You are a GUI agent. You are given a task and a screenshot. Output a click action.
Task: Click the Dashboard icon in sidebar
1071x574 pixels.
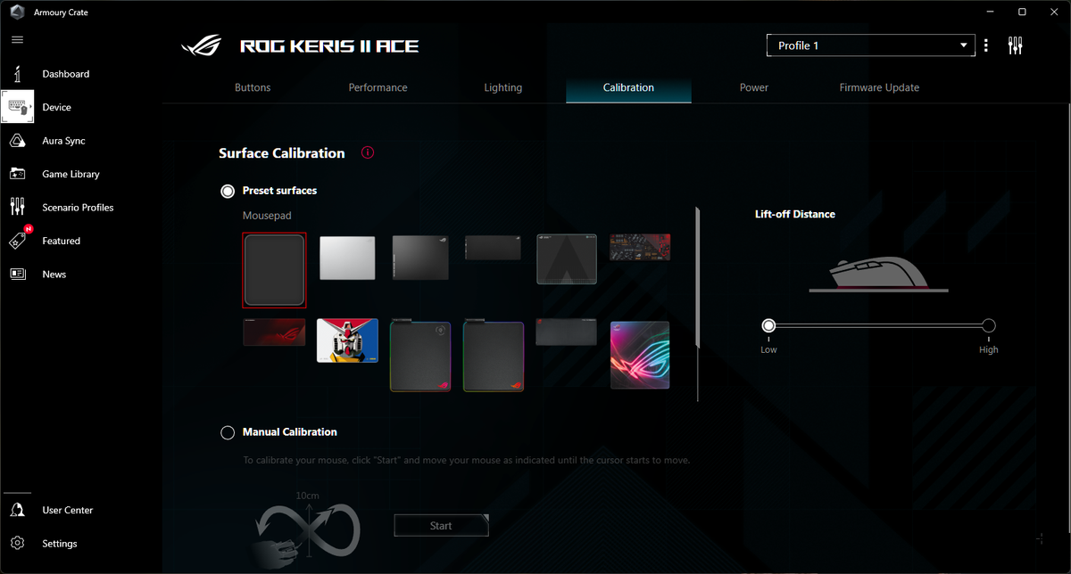[x=17, y=74]
